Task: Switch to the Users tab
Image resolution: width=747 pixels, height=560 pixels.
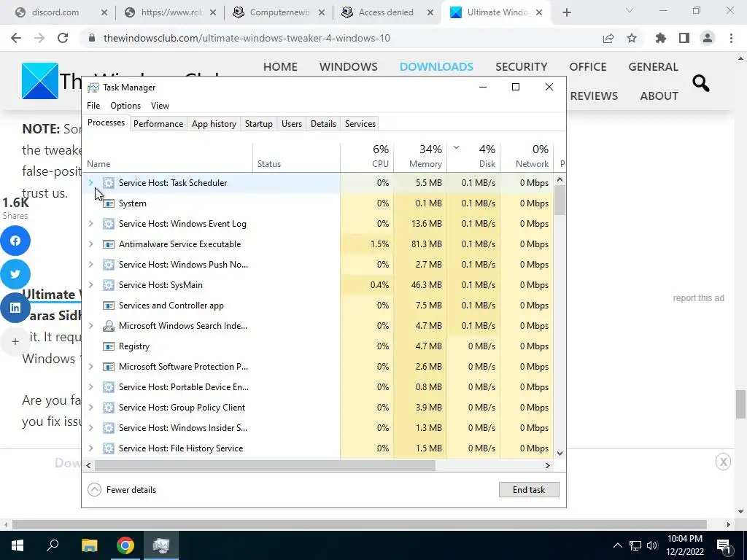Action: [292, 124]
